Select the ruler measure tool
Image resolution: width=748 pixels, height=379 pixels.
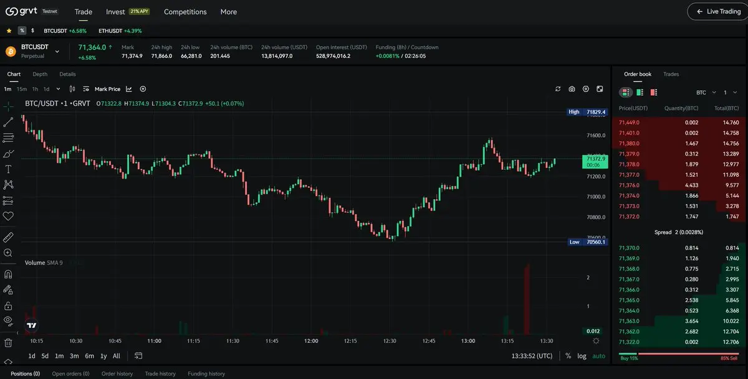(x=8, y=237)
